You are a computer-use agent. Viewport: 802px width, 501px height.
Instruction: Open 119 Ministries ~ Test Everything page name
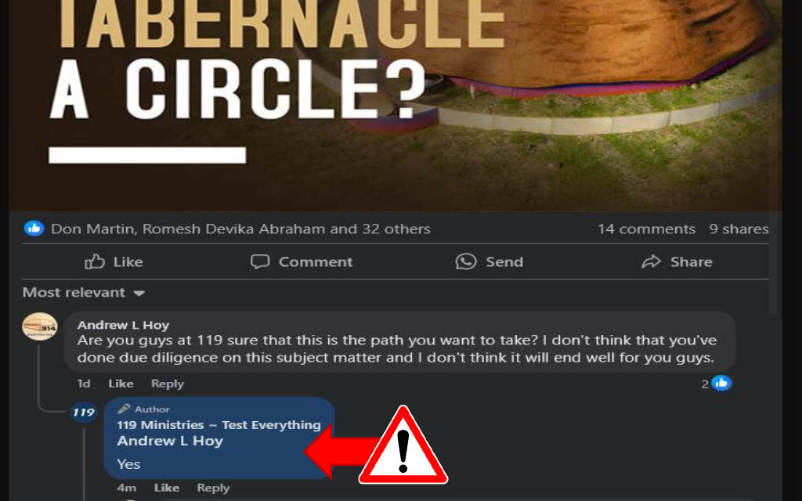point(219,425)
